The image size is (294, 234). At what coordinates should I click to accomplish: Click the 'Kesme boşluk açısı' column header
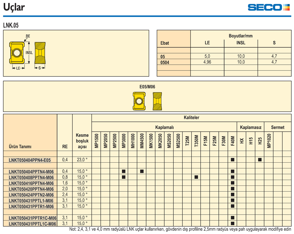pyautogui.click(x=82, y=141)
